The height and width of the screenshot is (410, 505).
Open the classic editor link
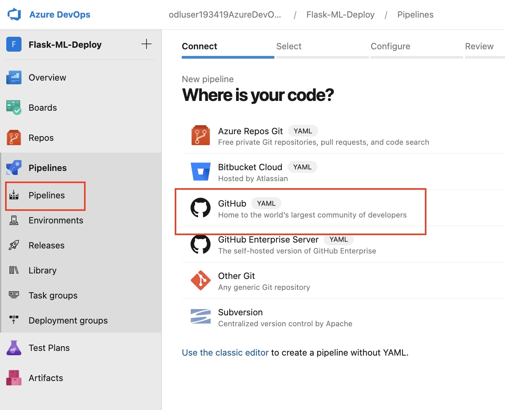[x=225, y=352]
